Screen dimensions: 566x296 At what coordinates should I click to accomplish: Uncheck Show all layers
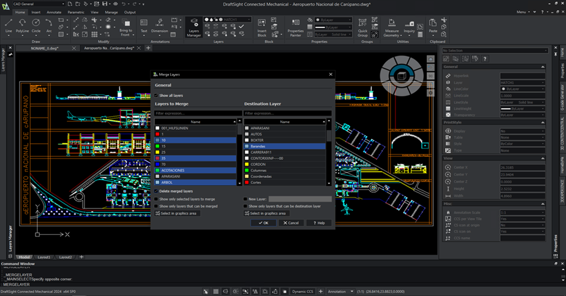[x=156, y=94]
